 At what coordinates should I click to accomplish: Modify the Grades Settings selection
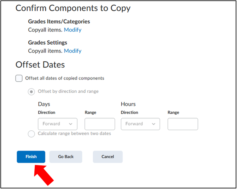[x=73, y=51]
